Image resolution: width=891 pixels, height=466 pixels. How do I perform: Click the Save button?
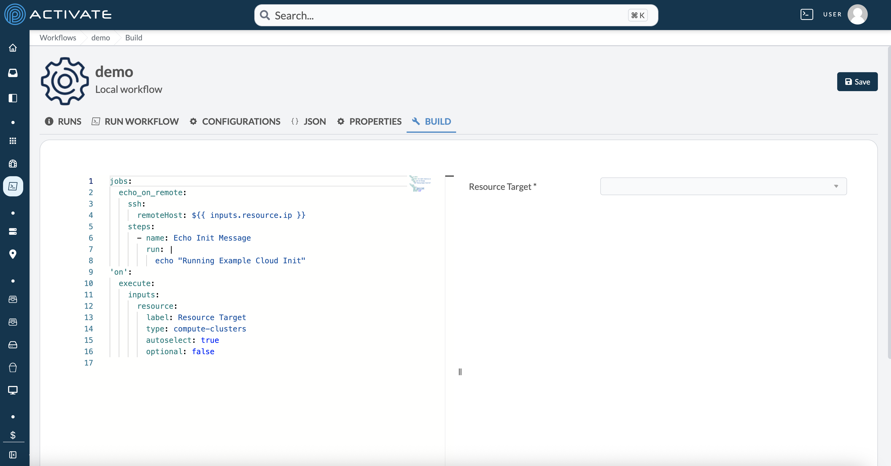tap(857, 82)
